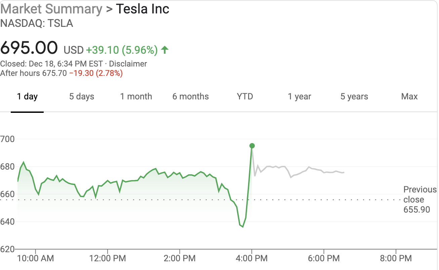Viewport: 439px width, 270px height.
Task: Click the NASDAQ: TSLA ticker text
Action: (x=37, y=24)
